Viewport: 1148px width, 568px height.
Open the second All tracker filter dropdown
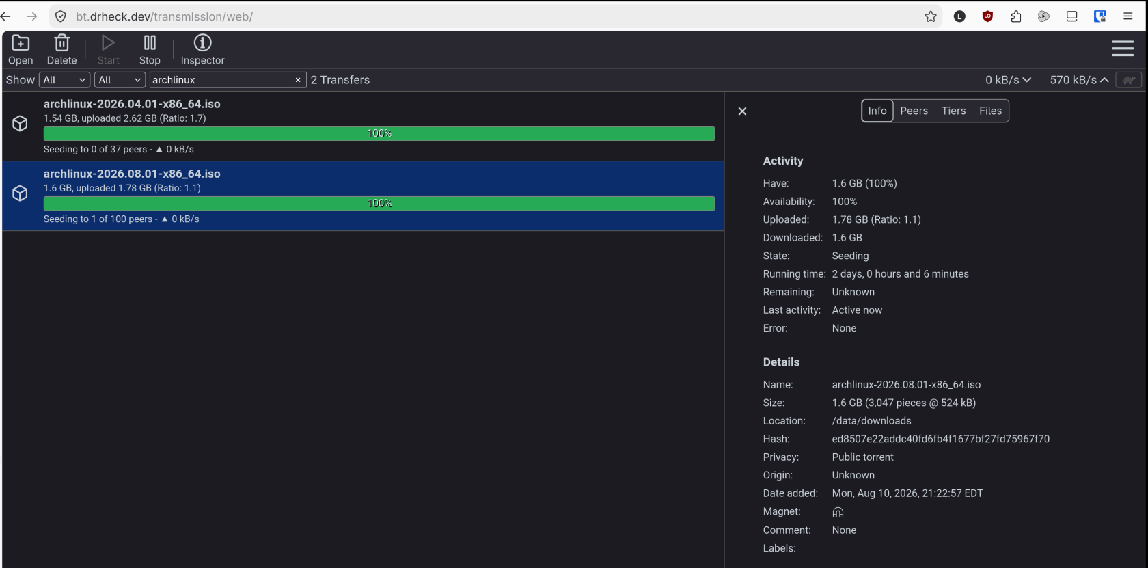coord(120,80)
